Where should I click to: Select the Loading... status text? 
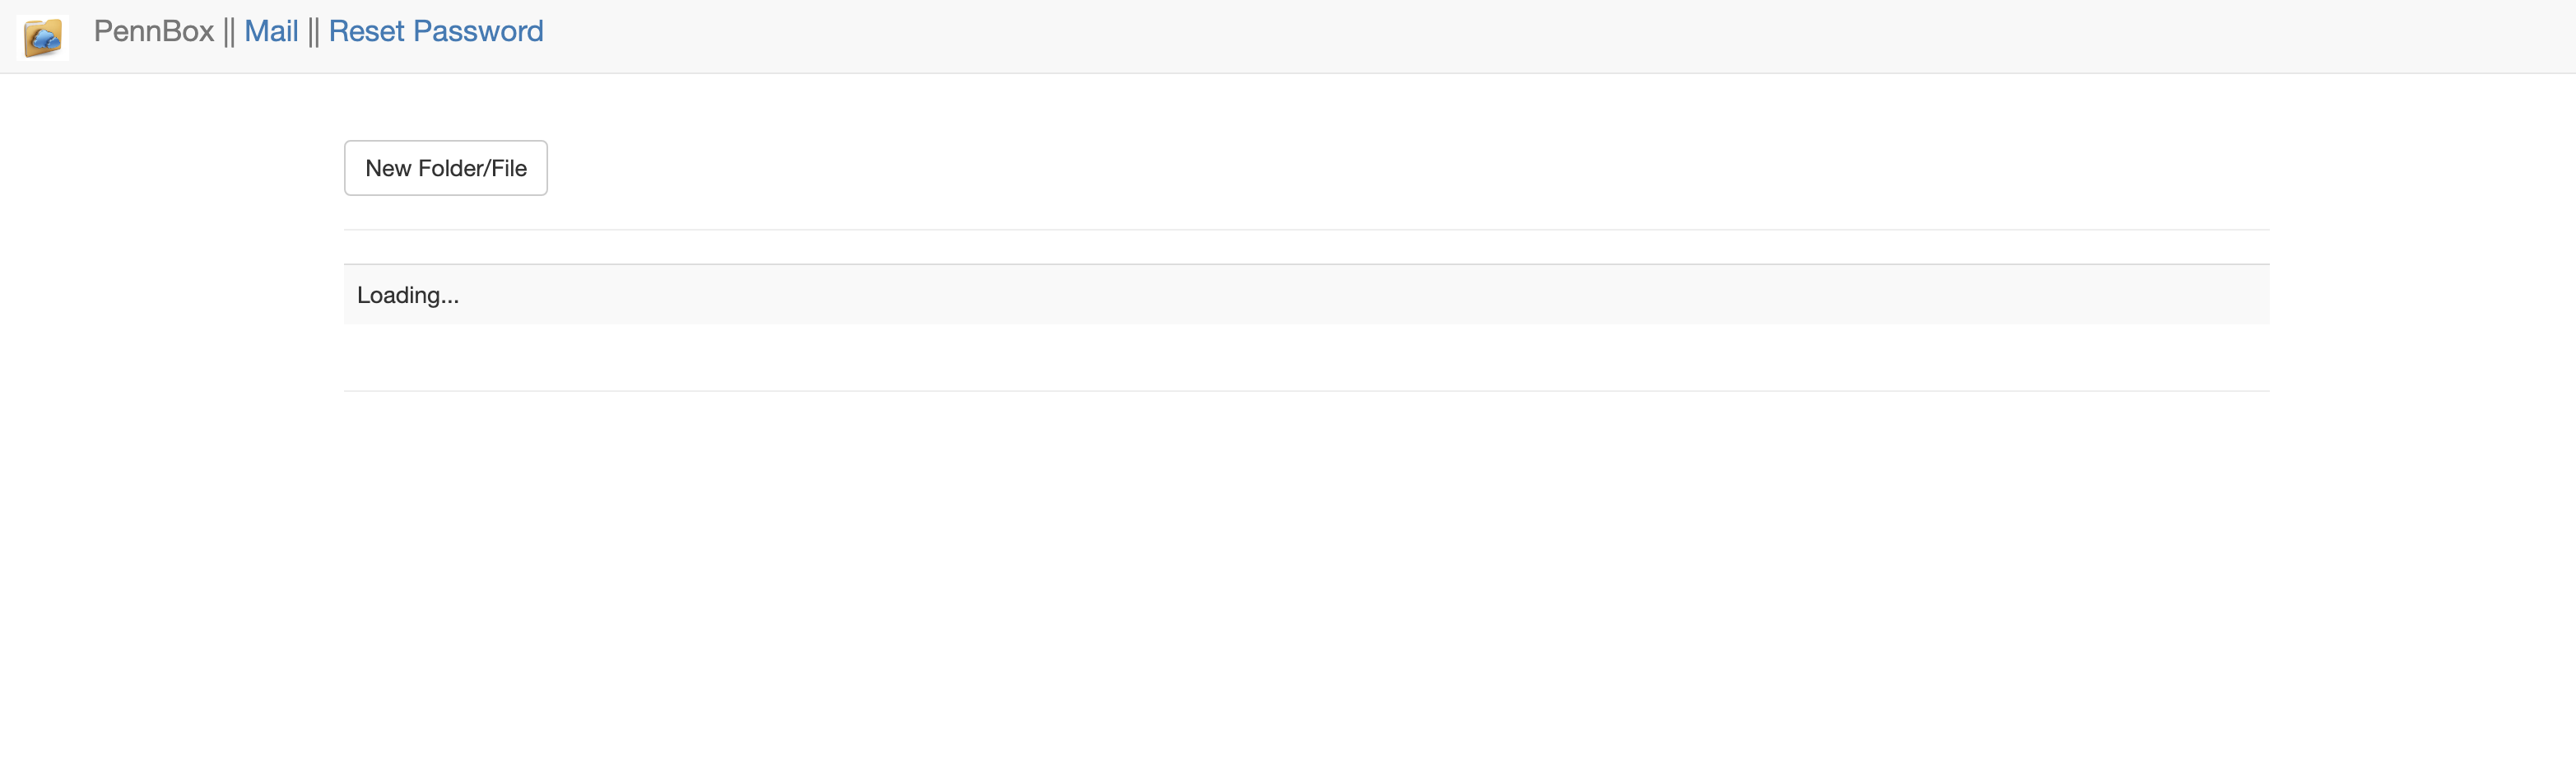pos(408,295)
